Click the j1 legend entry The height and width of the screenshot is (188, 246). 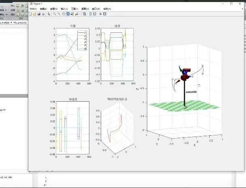tap(82, 33)
